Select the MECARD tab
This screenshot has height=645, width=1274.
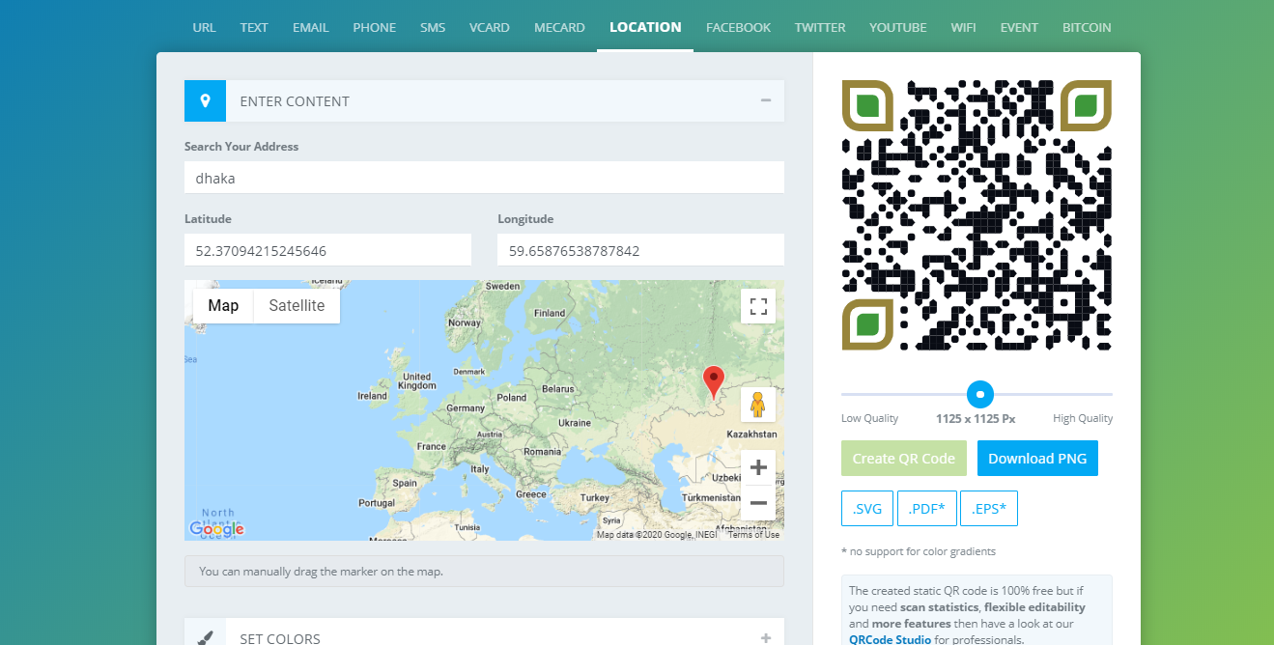pos(559,27)
